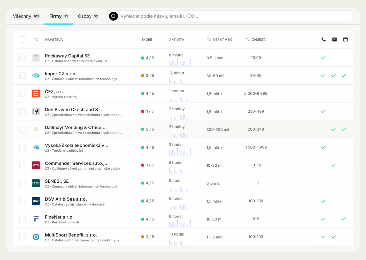Click the ČEZ orange logo

[x=36, y=93]
